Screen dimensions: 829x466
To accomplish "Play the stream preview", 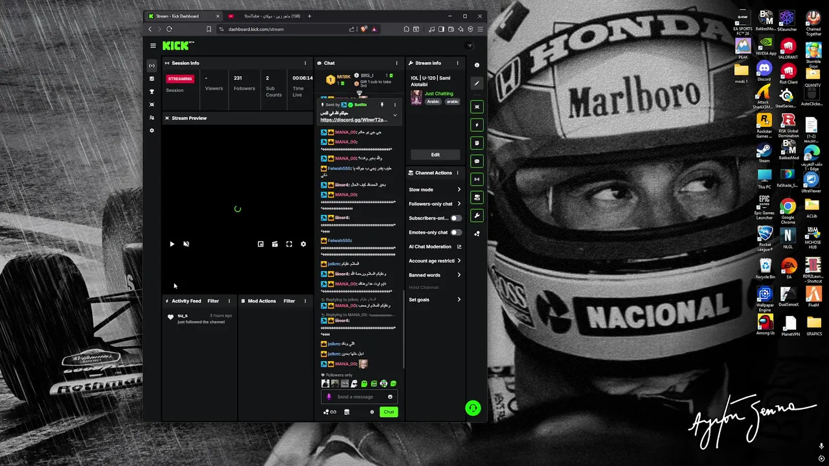I will (172, 244).
